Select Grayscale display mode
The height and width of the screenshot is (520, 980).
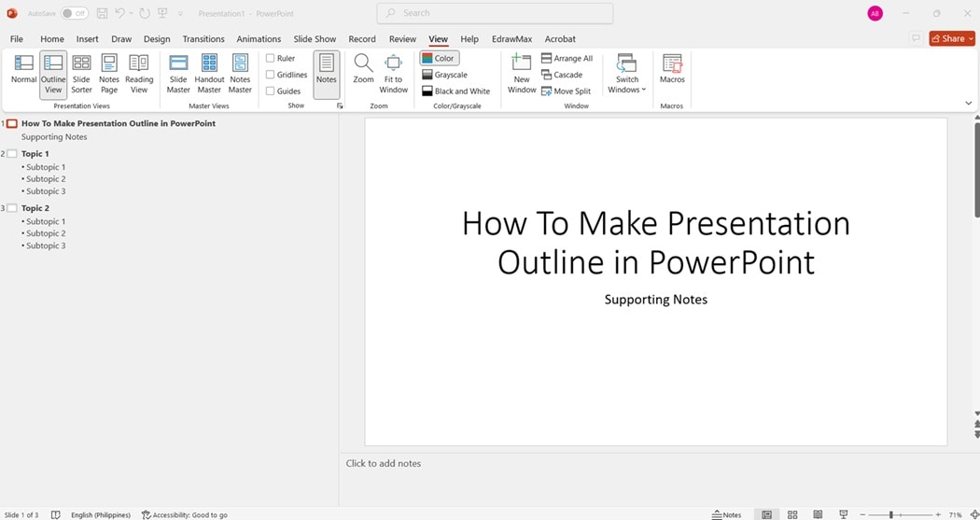click(445, 75)
